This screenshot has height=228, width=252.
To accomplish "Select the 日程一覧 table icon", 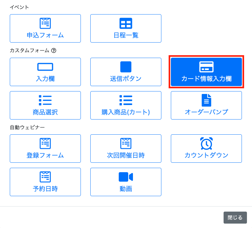I will pyautogui.click(x=126, y=23).
